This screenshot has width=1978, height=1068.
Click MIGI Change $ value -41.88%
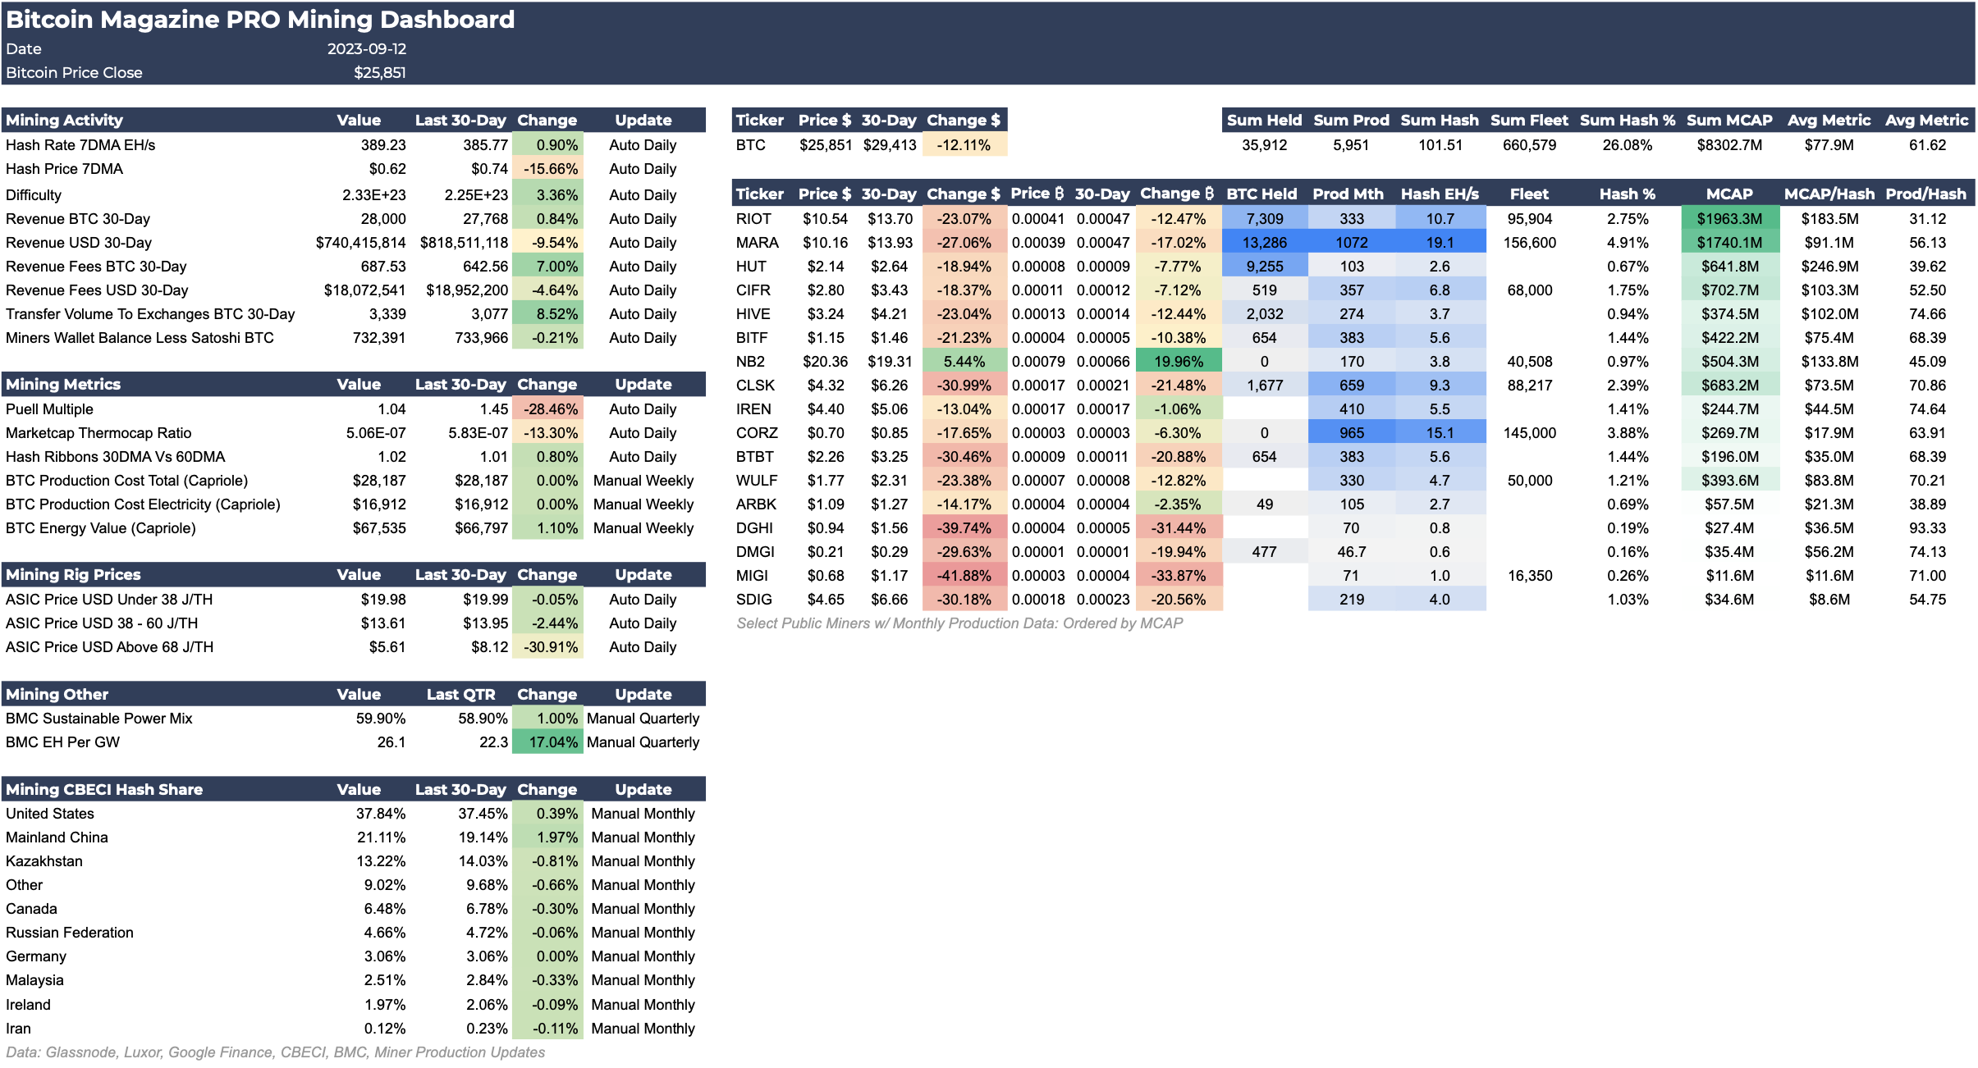tap(964, 576)
